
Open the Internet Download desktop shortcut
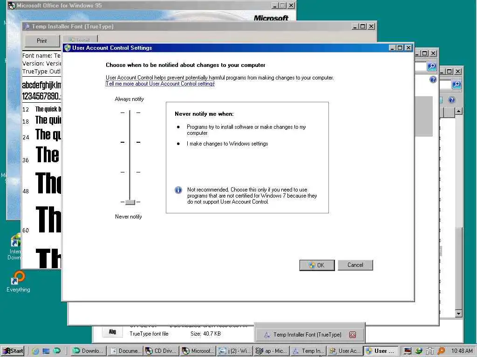[x=15, y=246]
